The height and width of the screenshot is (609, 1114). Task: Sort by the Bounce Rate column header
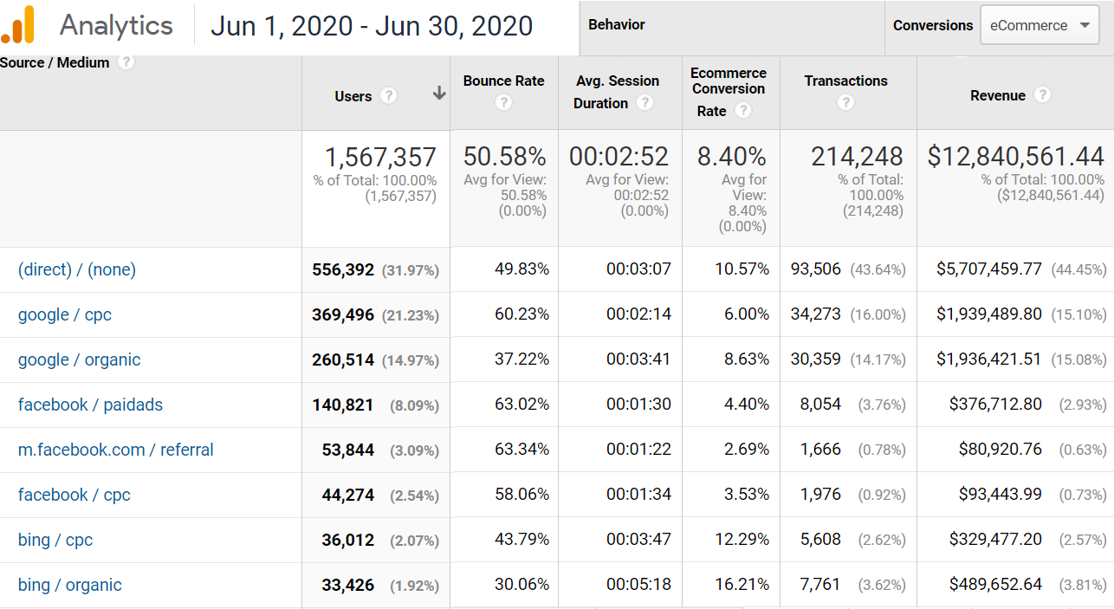pyautogui.click(x=504, y=81)
